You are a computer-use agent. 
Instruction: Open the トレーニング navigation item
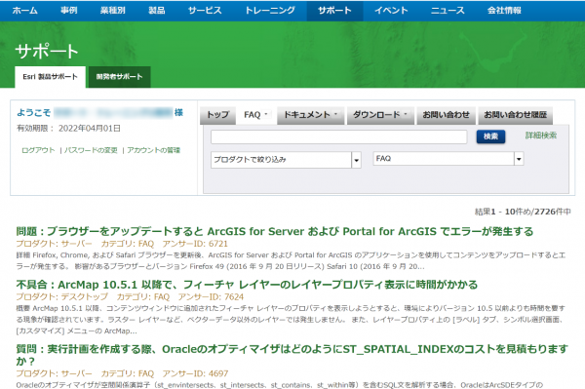[x=270, y=11]
